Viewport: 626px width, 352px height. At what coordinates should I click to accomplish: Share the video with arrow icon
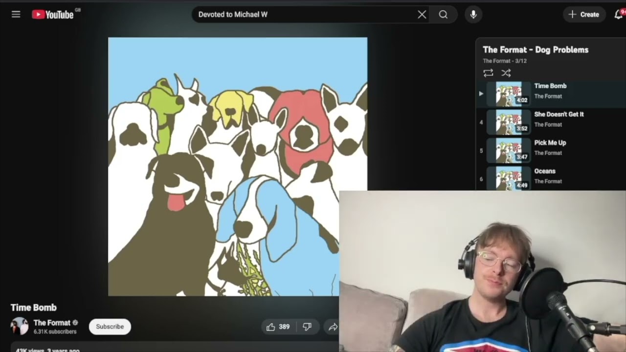[x=333, y=327]
